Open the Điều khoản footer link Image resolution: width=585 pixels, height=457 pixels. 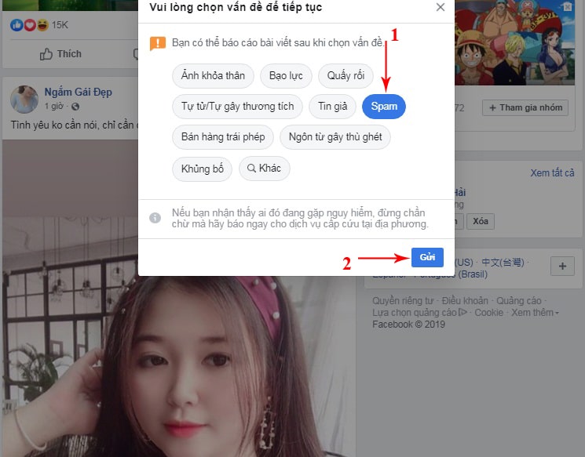[465, 300]
